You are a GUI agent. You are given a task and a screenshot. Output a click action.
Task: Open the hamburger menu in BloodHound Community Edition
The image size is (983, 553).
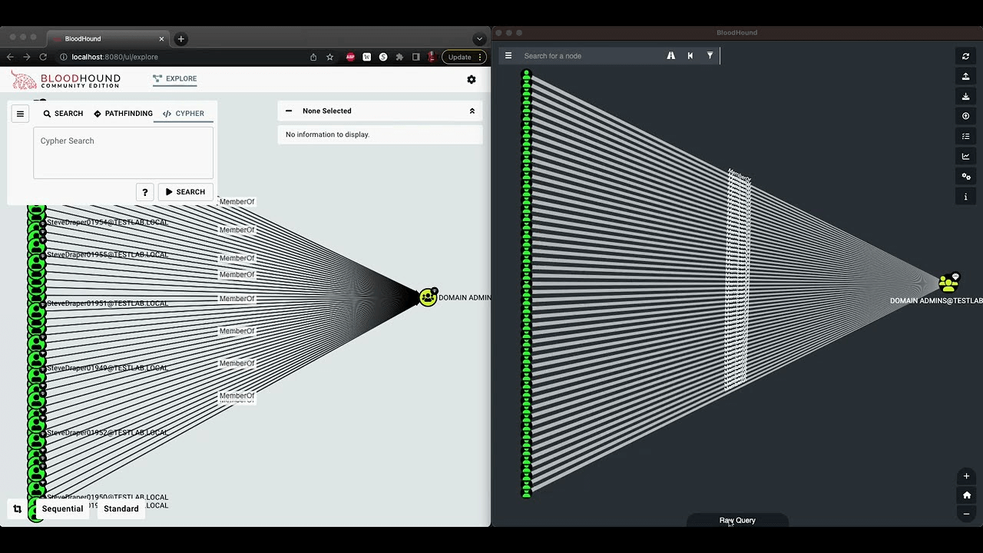[x=20, y=113]
